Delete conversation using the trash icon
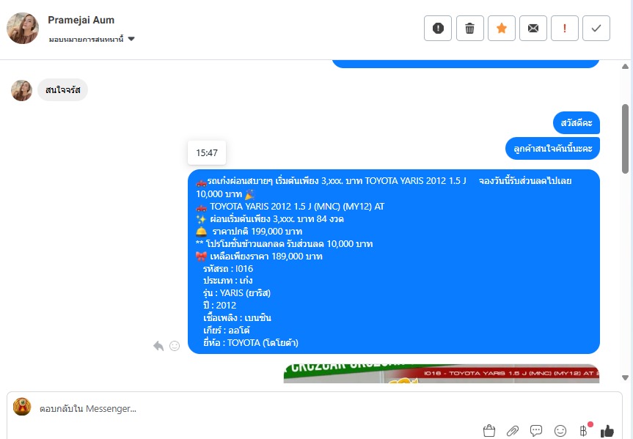This screenshot has height=439, width=633. point(470,29)
